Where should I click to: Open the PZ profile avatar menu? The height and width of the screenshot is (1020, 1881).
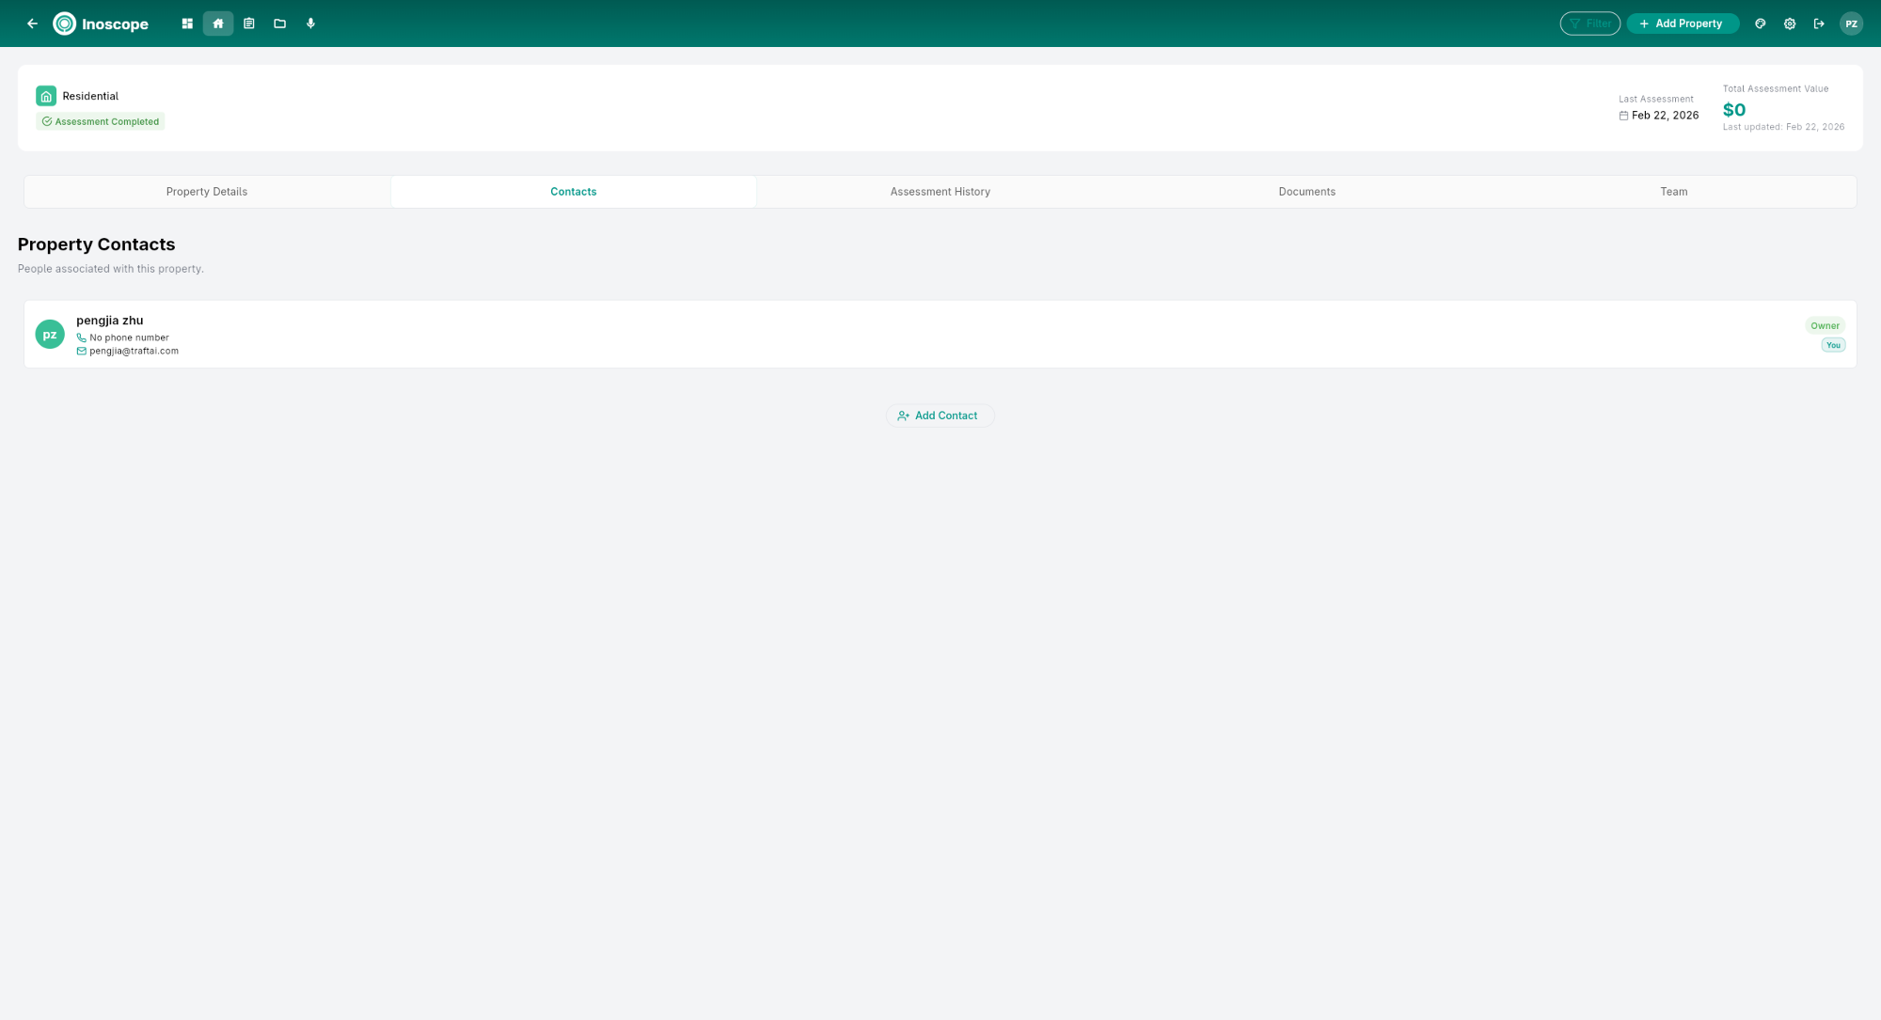[1851, 24]
